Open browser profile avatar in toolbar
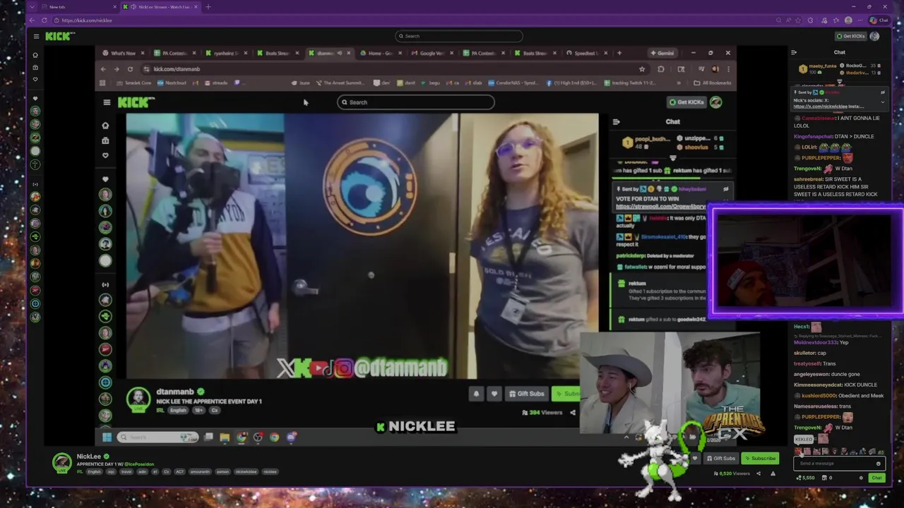904x508 pixels. (848, 20)
